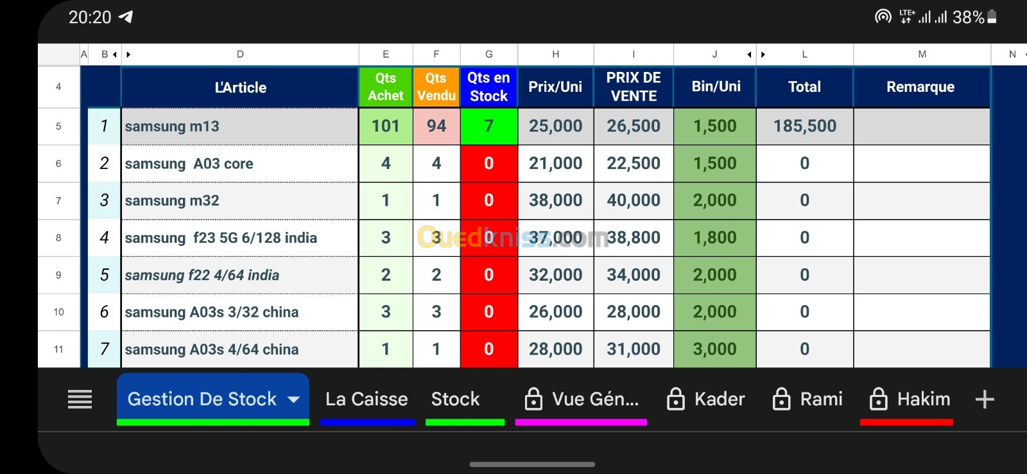Select row 8 header
Screen dimensions: 1027x474
coord(58,238)
